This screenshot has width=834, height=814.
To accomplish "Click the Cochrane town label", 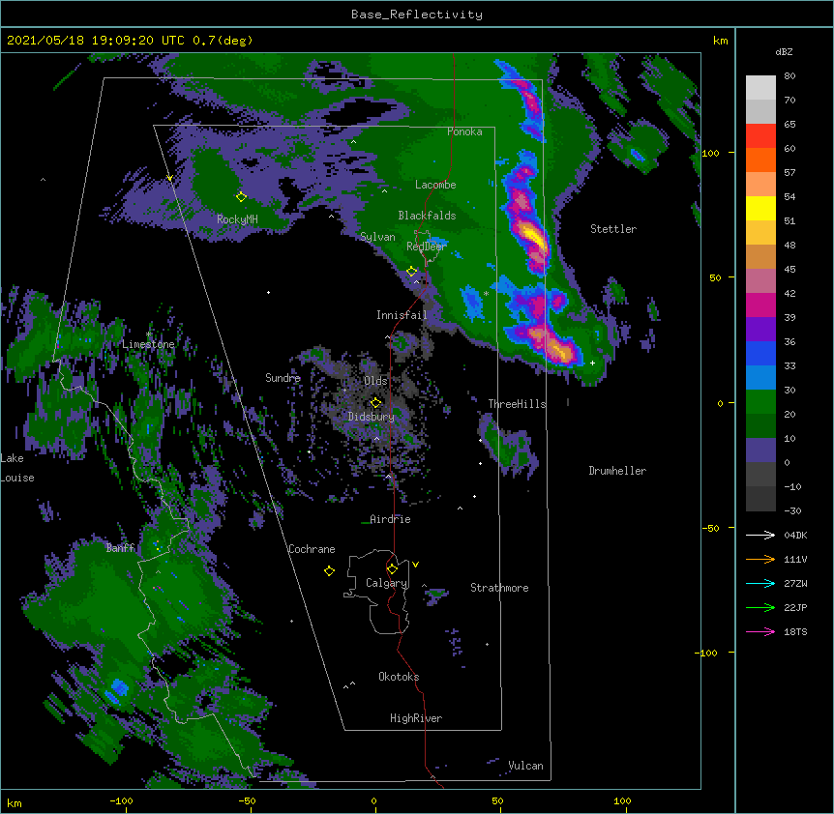I will [312, 549].
